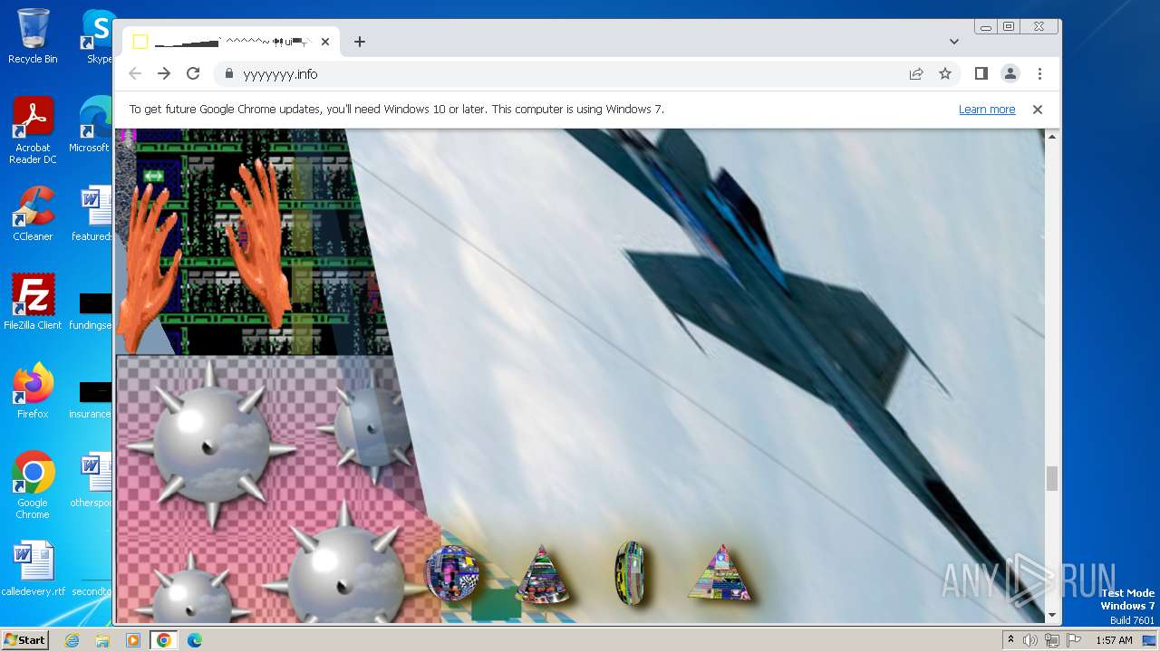The image size is (1160, 652).
Task: Open the Recycle Bin desktop icon
Action: tap(33, 36)
